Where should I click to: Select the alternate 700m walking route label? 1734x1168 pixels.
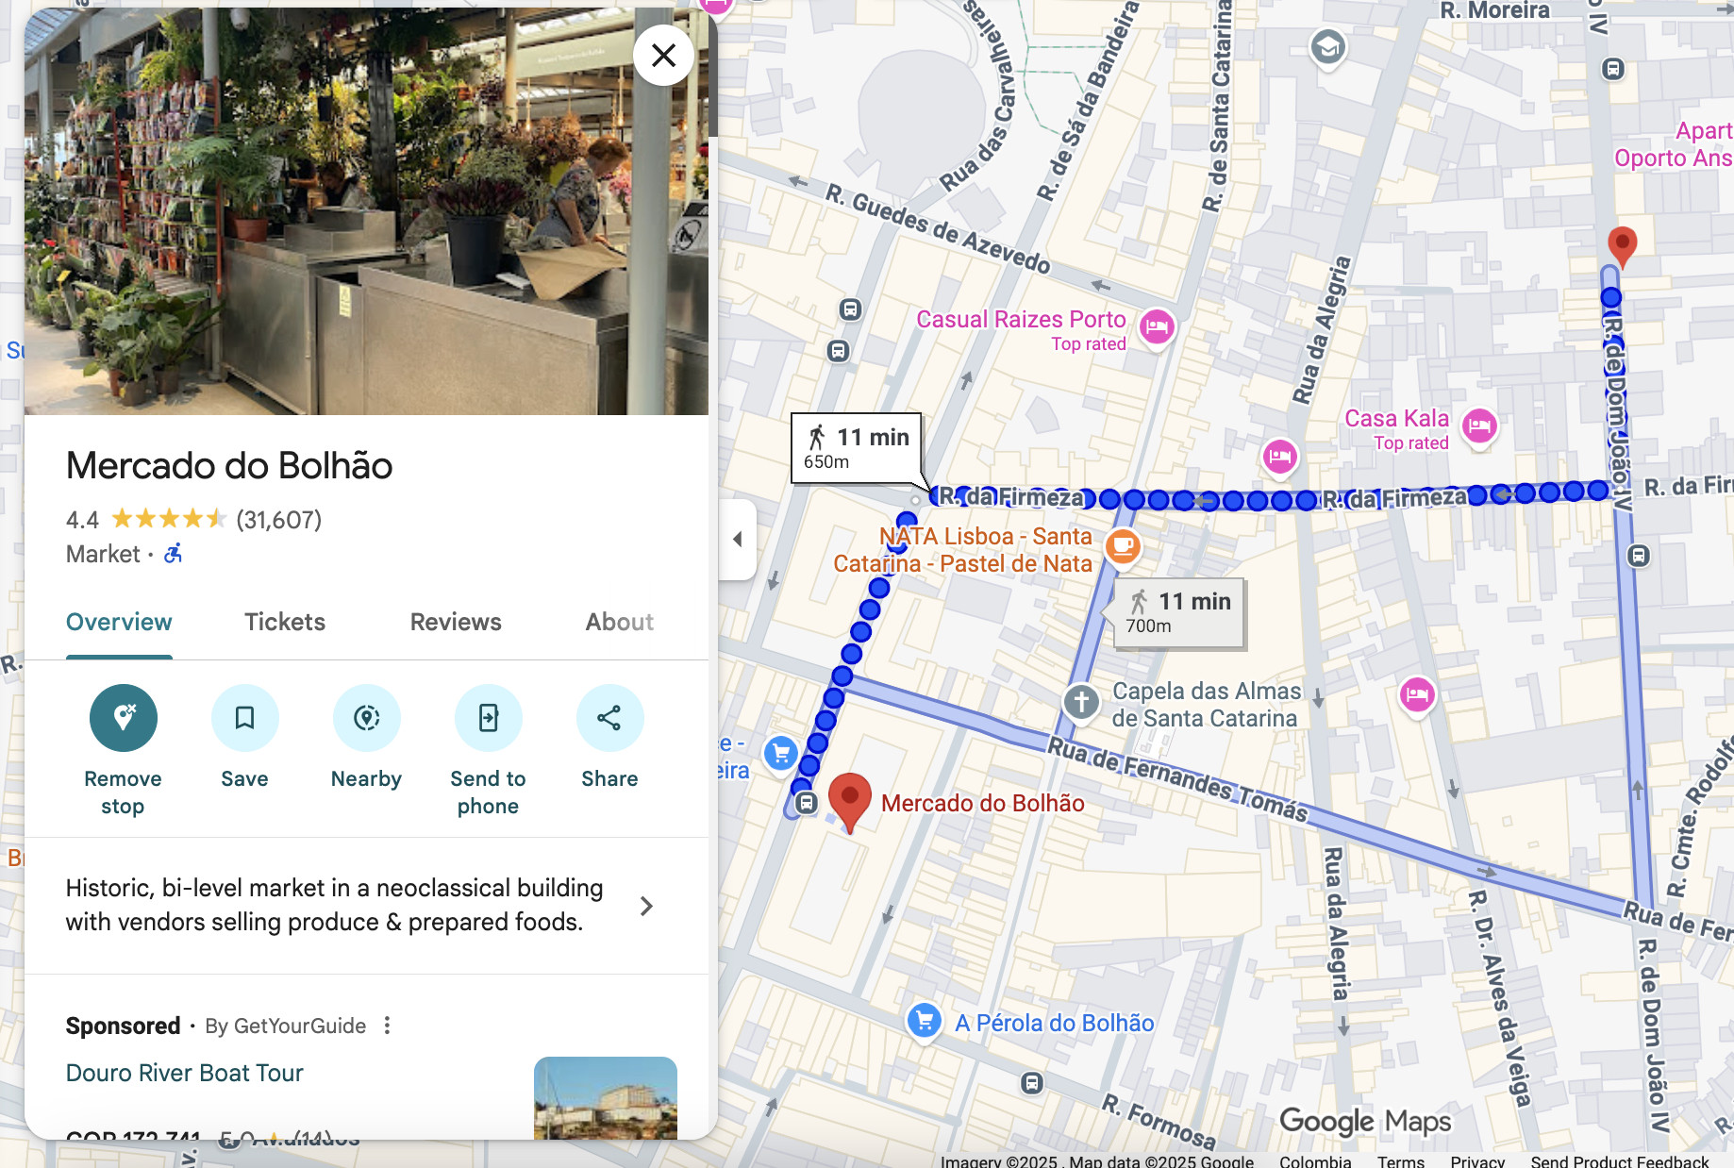pyautogui.click(x=1179, y=613)
